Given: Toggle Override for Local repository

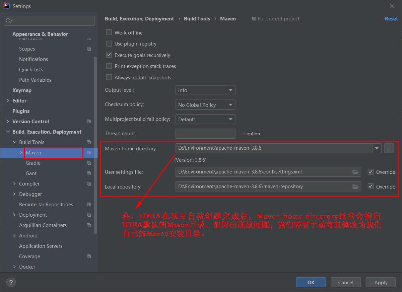Looking at the screenshot, I should [x=371, y=187].
